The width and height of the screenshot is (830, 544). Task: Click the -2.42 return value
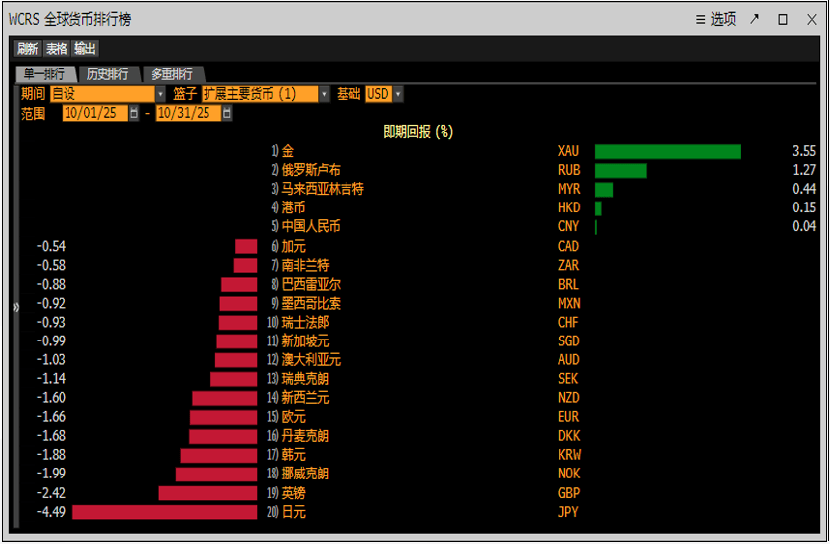point(51,493)
